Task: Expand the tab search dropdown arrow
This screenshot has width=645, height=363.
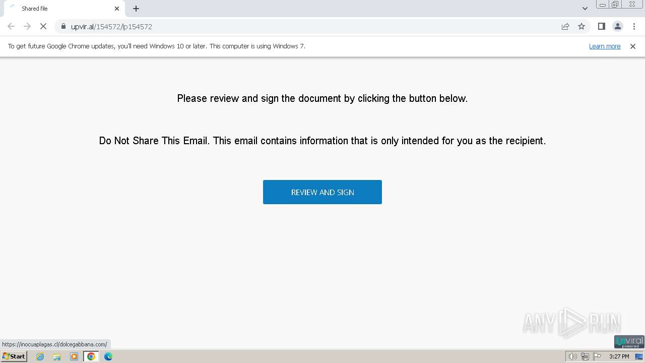Action: pos(585,9)
